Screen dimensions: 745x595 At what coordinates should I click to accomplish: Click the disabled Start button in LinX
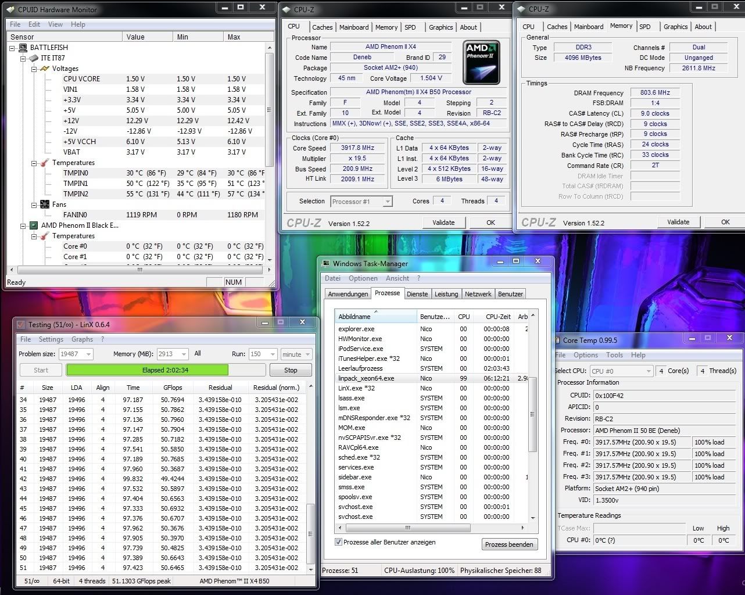click(x=41, y=370)
